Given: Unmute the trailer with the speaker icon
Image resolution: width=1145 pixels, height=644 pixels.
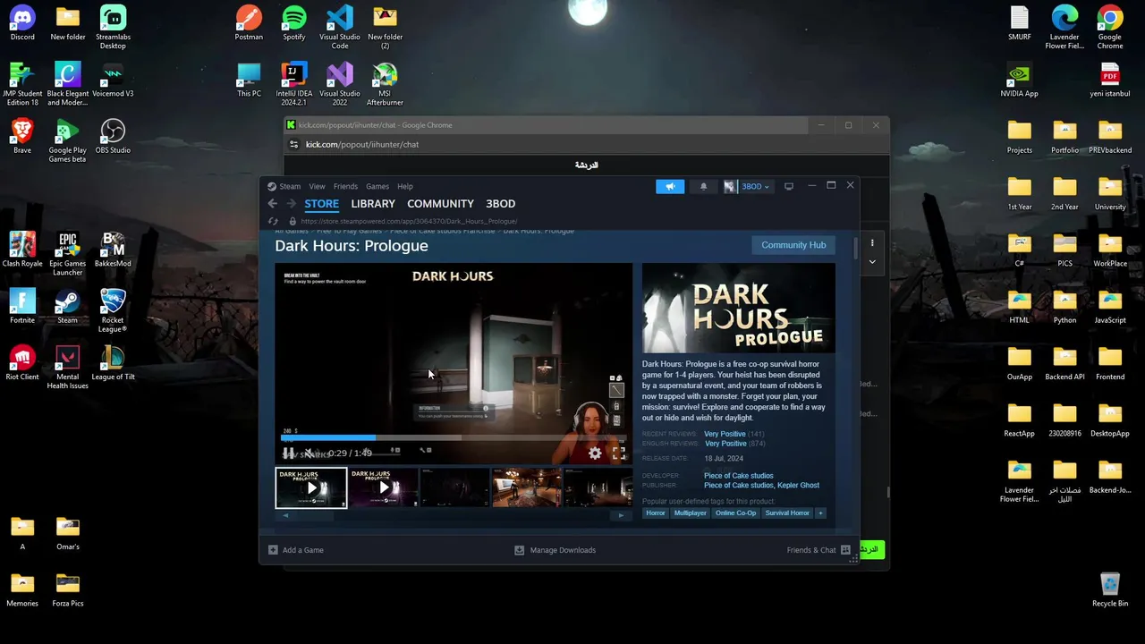Looking at the screenshot, I should (309, 453).
